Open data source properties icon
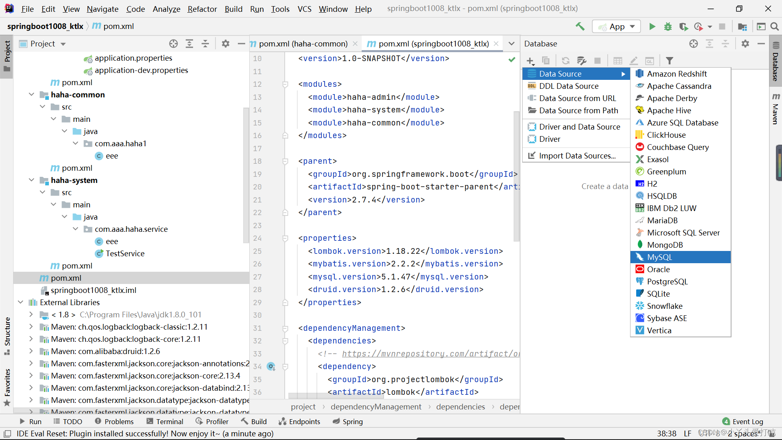The width and height of the screenshot is (782, 440). (582, 61)
